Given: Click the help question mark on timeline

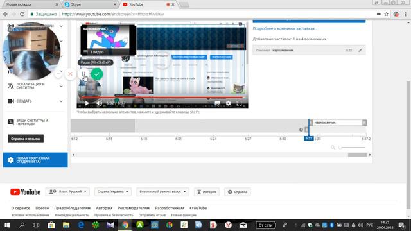Looking at the screenshot, I should pyautogui.click(x=301, y=130).
